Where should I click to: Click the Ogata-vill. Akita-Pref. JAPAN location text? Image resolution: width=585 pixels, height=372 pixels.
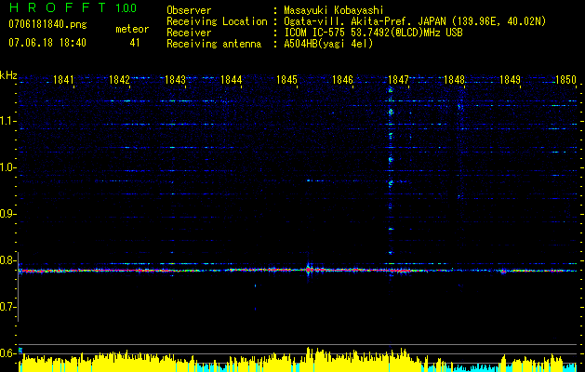point(415,21)
